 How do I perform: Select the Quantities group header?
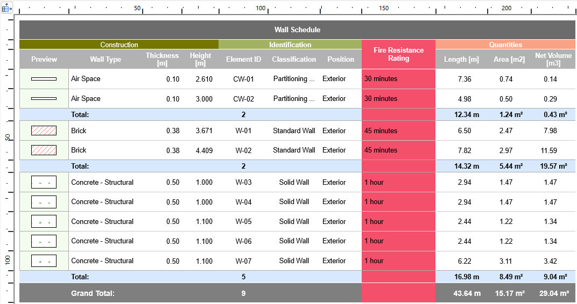coord(505,45)
